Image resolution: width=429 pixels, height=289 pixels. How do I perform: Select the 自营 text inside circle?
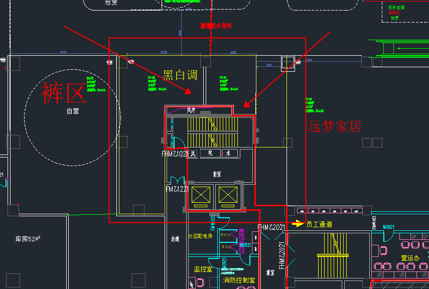point(73,111)
